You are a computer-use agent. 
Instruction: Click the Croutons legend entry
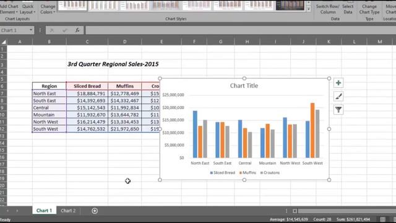pos(270,173)
